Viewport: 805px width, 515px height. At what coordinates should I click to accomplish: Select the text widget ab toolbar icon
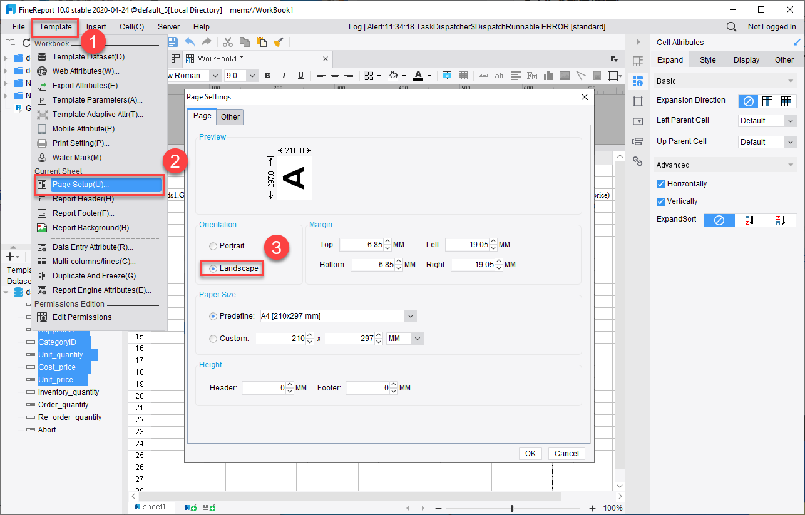[x=500, y=75]
